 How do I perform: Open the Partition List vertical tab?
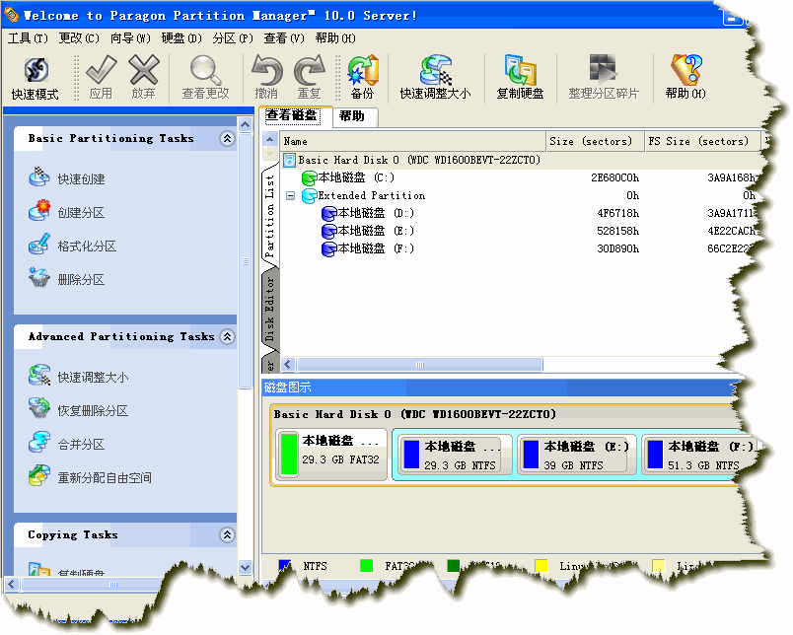(x=270, y=215)
